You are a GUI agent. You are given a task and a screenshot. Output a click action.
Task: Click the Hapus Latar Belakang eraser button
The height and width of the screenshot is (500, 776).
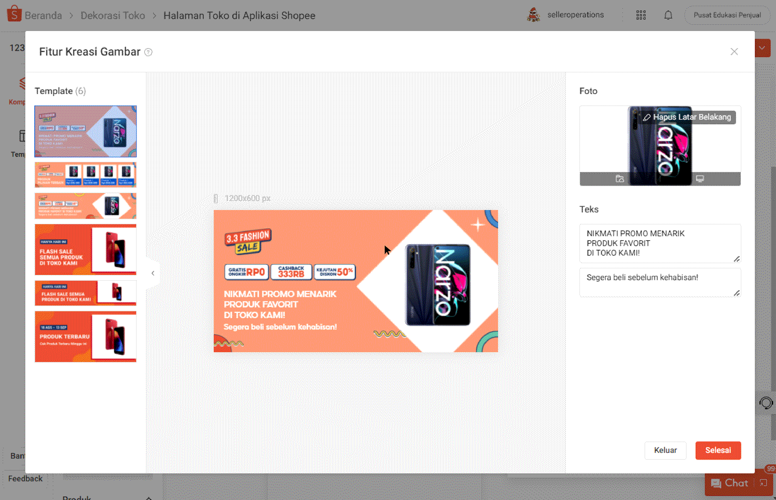click(x=688, y=117)
